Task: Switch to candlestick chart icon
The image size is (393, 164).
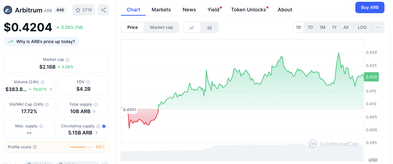Action: pos(209,27)
